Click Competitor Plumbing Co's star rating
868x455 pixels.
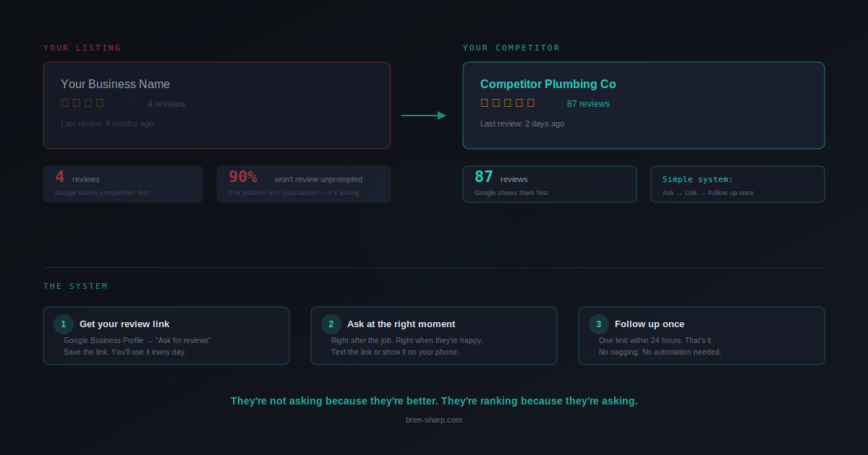pos(508,103)
